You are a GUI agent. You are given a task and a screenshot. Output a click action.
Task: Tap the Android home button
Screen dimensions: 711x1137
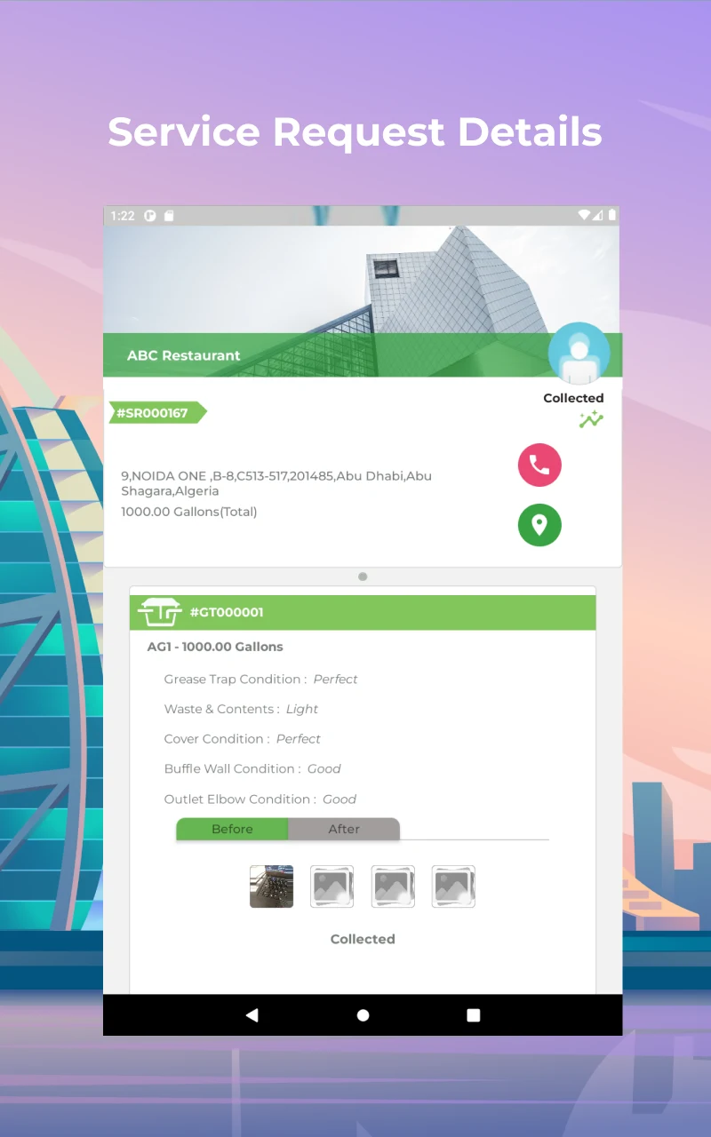tap(363, 1015)
